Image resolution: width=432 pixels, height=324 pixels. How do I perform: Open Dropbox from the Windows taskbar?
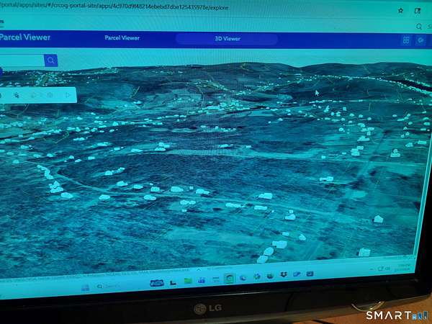283,276
